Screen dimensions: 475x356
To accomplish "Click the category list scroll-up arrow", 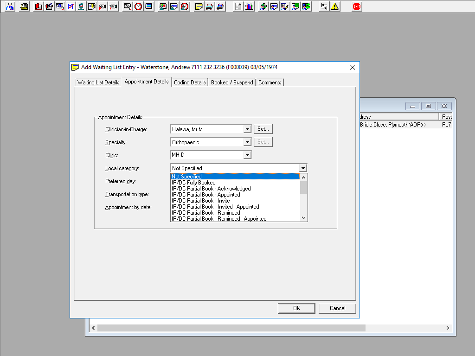I will pyautogui.click(x=303, y=178).
